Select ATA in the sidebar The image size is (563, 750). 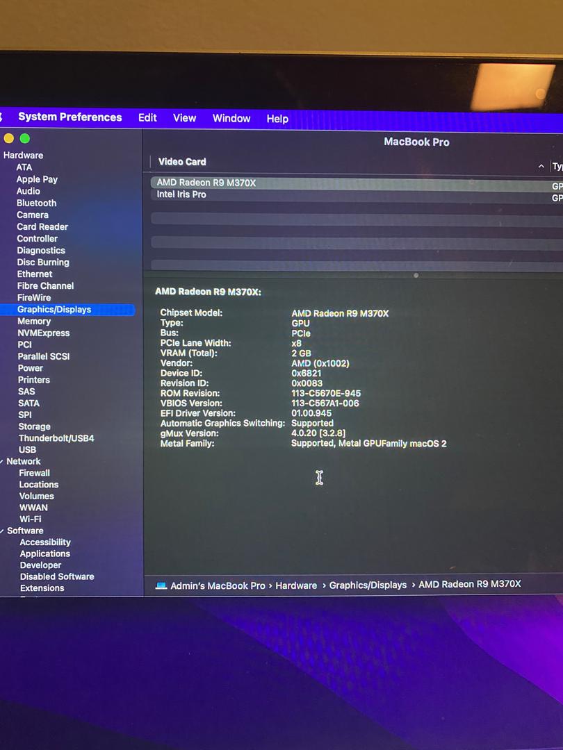click(x=24, y=167)
